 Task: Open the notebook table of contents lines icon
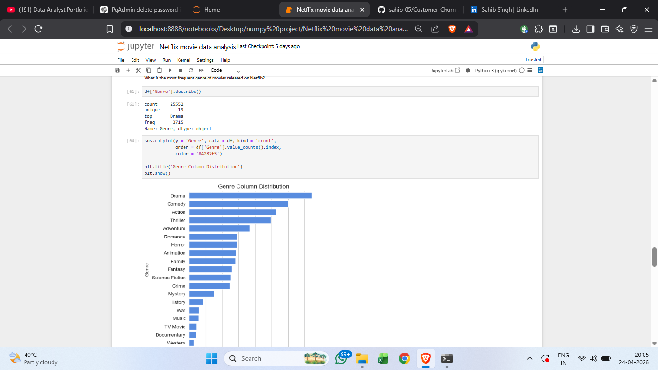pyautogui.click(x=530, y=70)
